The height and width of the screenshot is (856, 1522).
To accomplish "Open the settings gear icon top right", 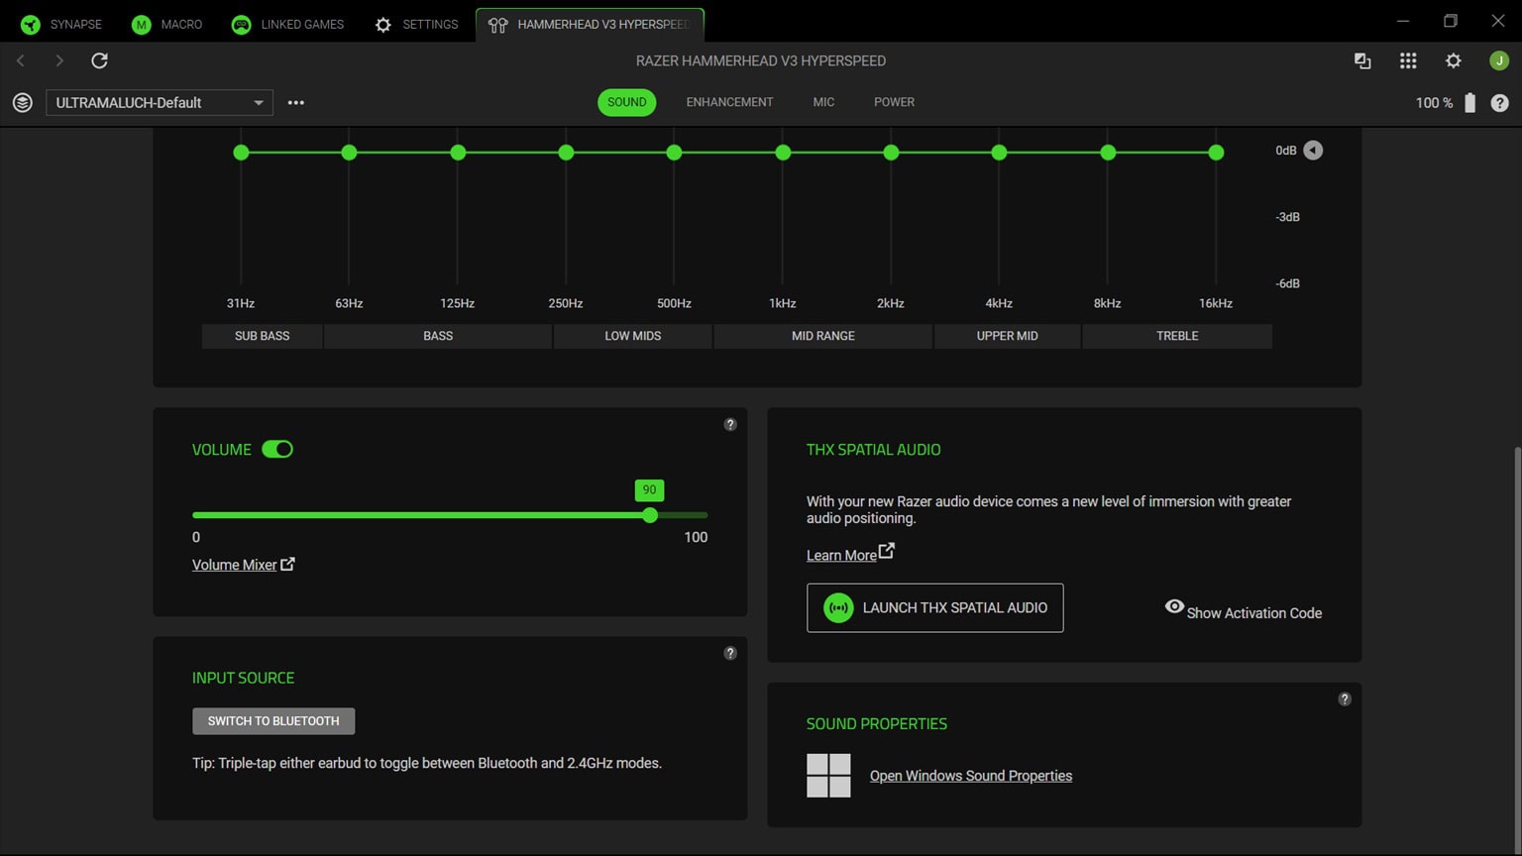I will pos(1453,60).
